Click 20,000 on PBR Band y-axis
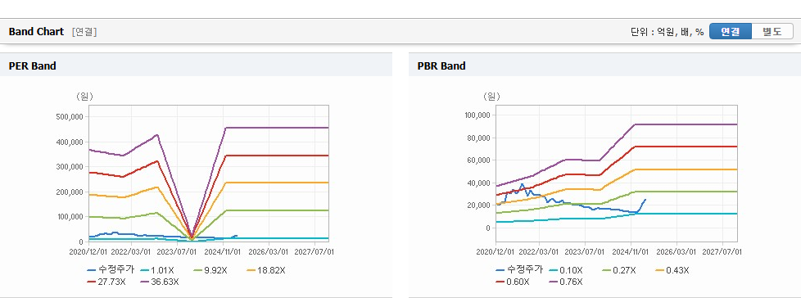801x298 pixels. tap(480, 205)
